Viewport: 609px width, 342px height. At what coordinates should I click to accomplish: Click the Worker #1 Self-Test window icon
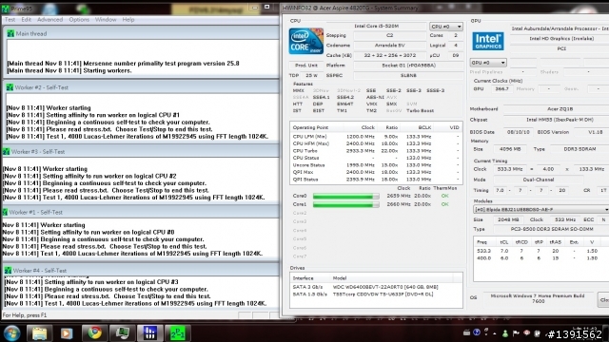pyautogui.click(x=5, y=212)
